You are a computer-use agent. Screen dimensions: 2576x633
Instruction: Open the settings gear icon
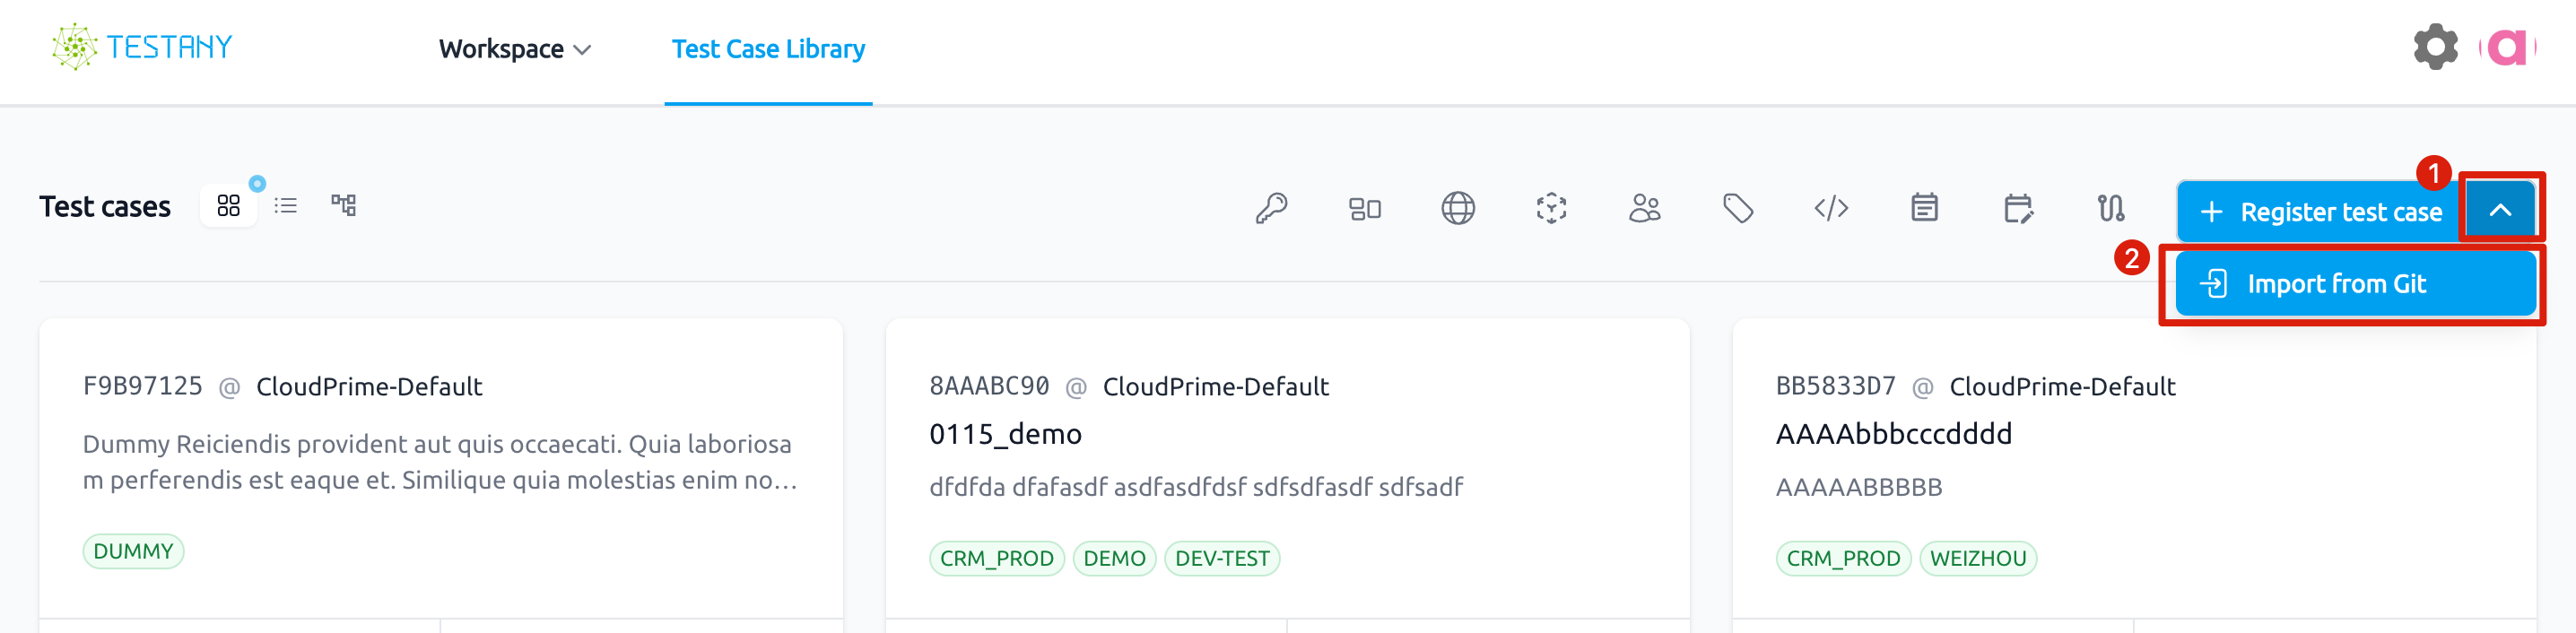coord(2435,47)
